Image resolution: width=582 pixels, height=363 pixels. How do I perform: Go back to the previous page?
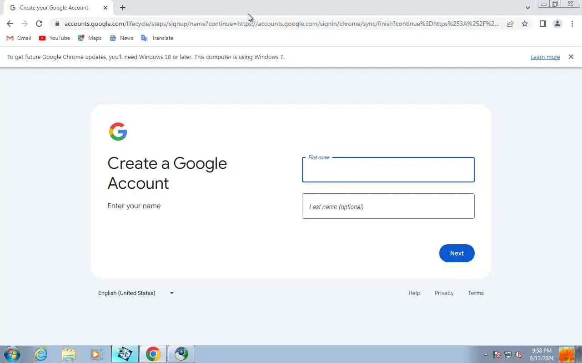coord(10,24)
